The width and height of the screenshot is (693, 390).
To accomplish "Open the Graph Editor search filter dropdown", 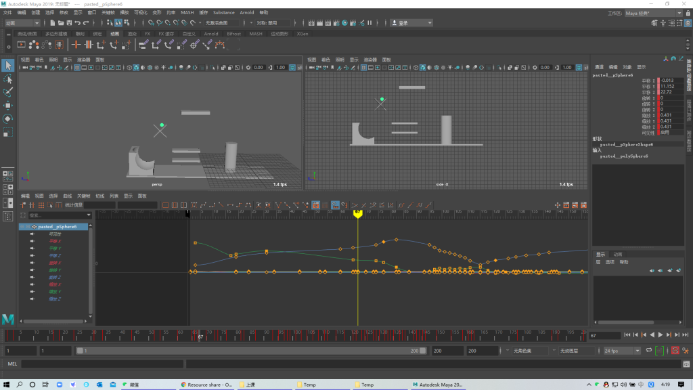I will (89, 215).
